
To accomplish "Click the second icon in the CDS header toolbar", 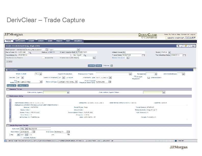I will click(x=182, y=46).
